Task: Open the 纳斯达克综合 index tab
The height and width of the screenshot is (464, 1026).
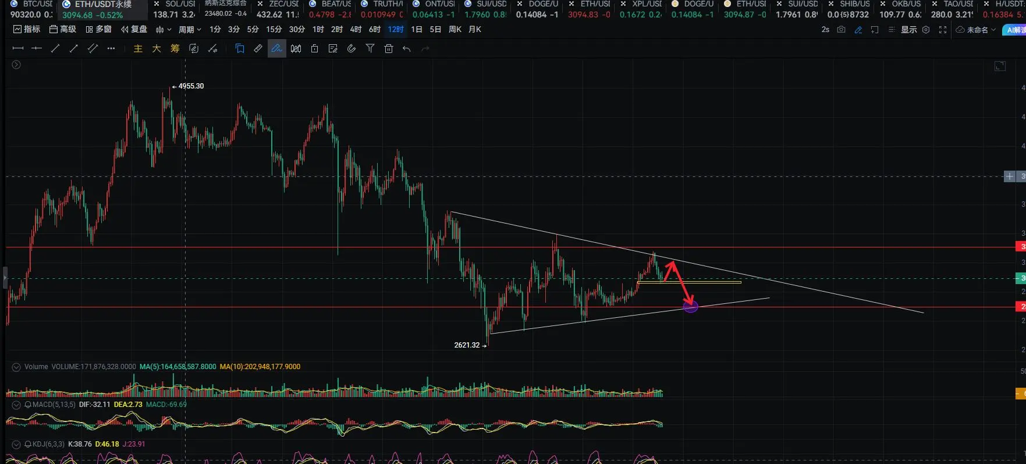Action: (226, 9)
